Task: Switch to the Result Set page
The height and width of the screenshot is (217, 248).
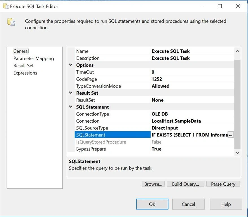Action: tap(23, 66)
